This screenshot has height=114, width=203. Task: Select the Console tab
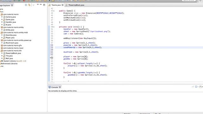(x=55, y=87)
